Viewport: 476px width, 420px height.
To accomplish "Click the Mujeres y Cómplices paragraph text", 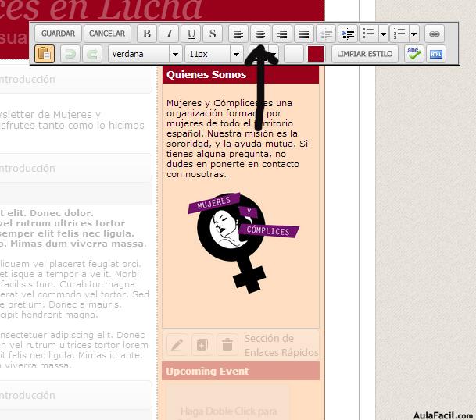I will coord(237,139).
